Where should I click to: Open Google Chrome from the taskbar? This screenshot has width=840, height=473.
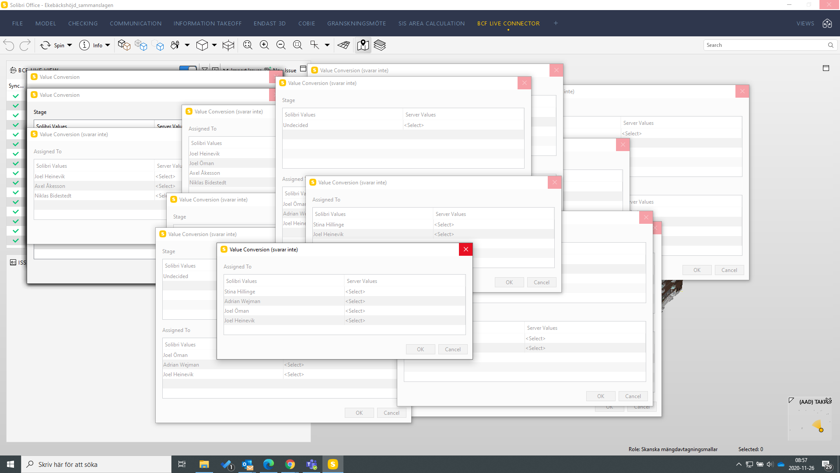[290, 464]
